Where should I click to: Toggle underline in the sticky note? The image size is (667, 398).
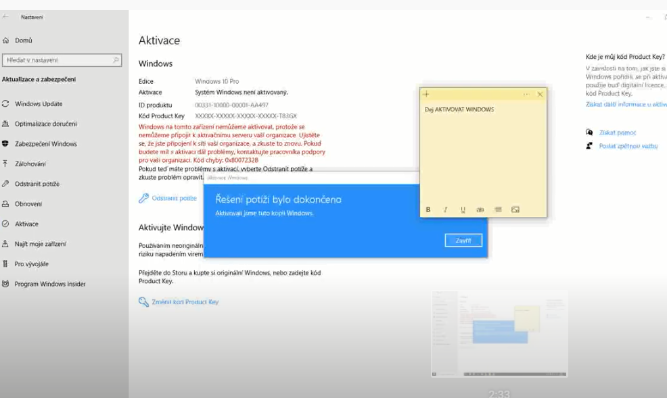(463, 209)
